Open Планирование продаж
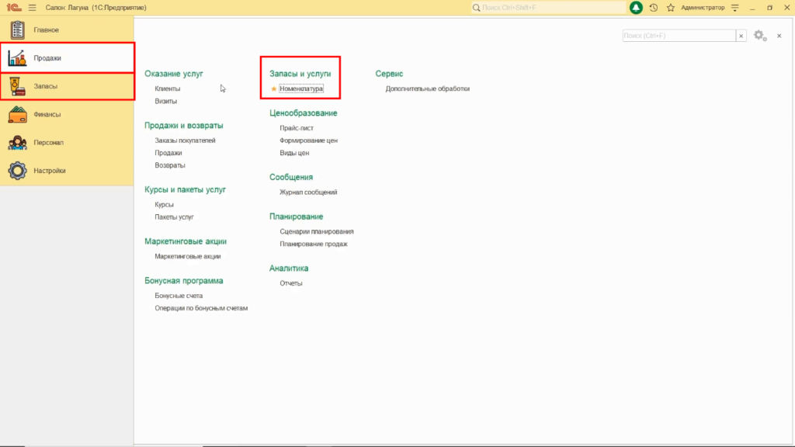 [314, 244]
